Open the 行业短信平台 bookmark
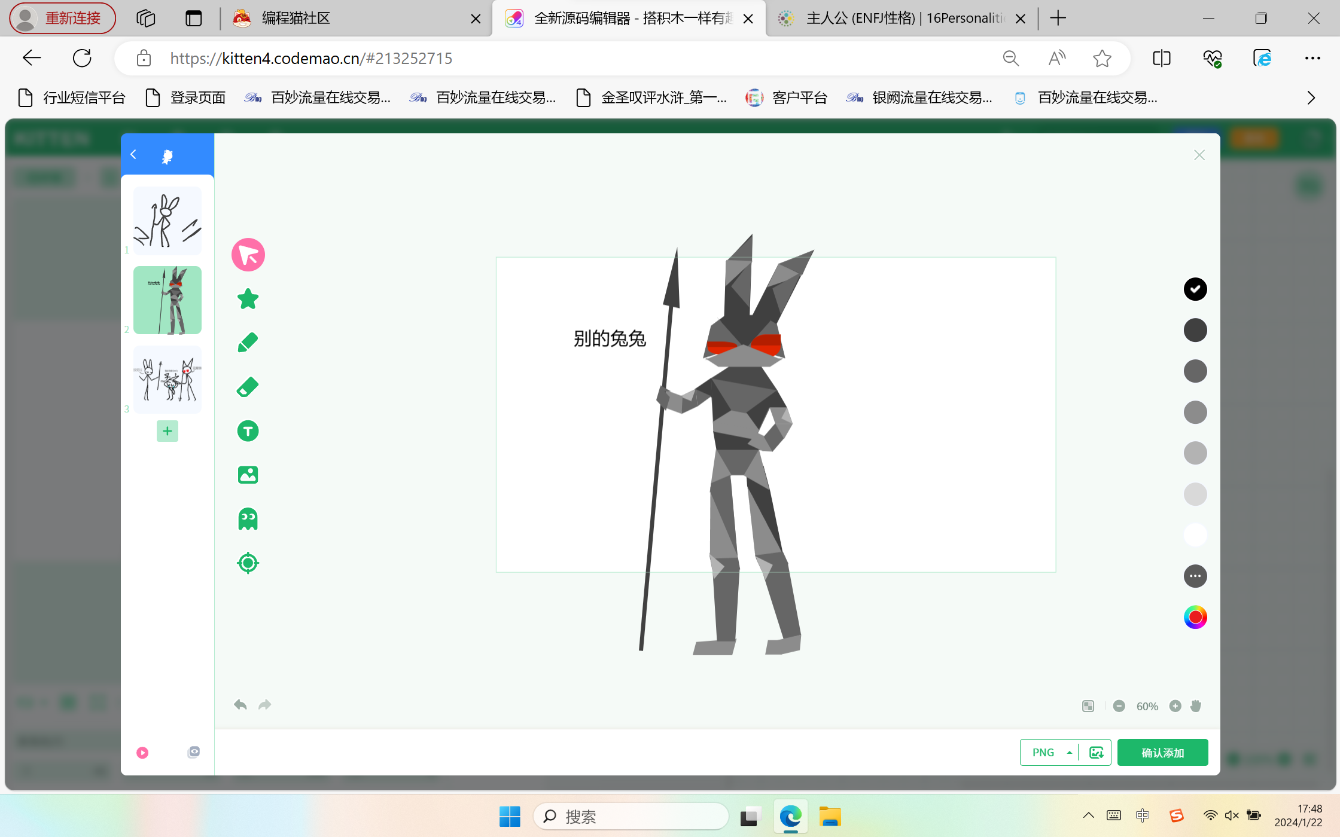 [x=72, y=97]
